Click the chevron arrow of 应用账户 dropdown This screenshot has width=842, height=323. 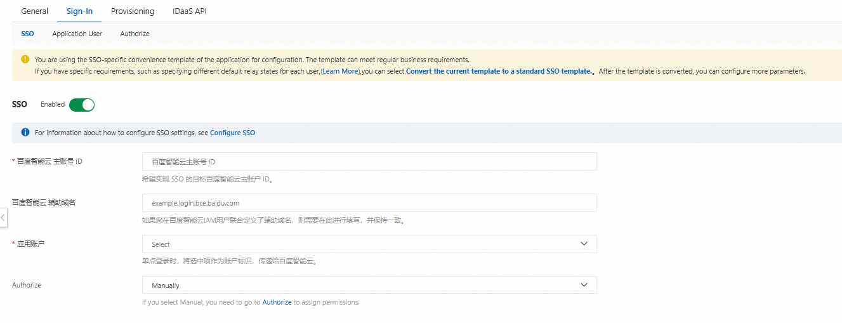point(584,244)
